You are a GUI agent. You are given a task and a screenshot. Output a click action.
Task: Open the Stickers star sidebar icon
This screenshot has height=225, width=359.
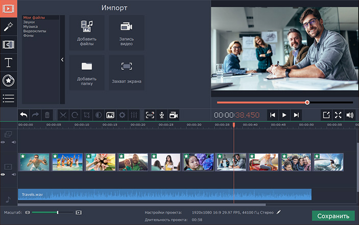click(x=8, y=80)
